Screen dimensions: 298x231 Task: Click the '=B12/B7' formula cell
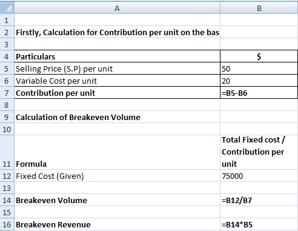click(259, 200)
